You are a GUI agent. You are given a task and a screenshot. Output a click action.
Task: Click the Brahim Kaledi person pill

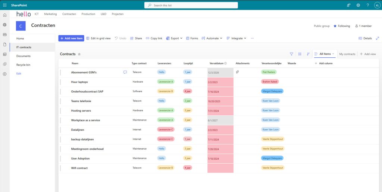click(x=270, y=81)
